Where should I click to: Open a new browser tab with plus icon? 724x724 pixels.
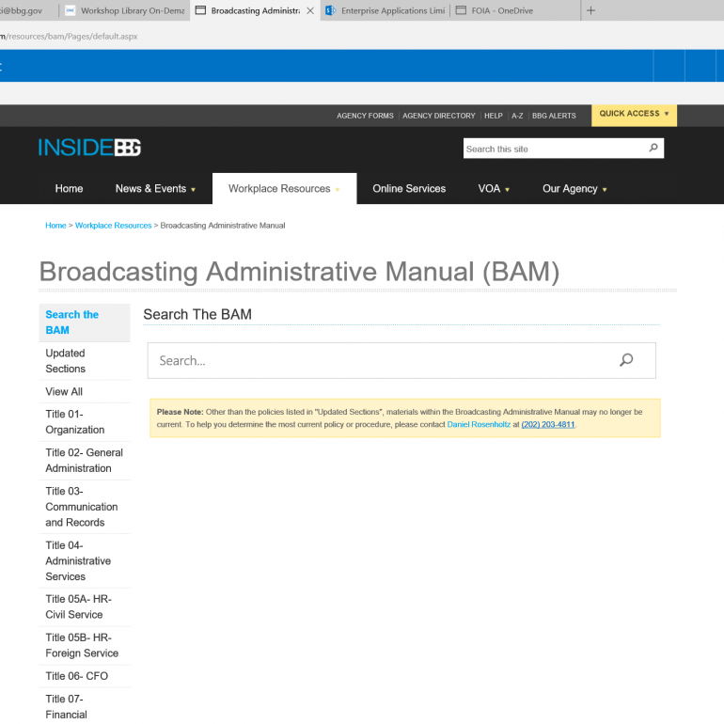pos(590,10)
